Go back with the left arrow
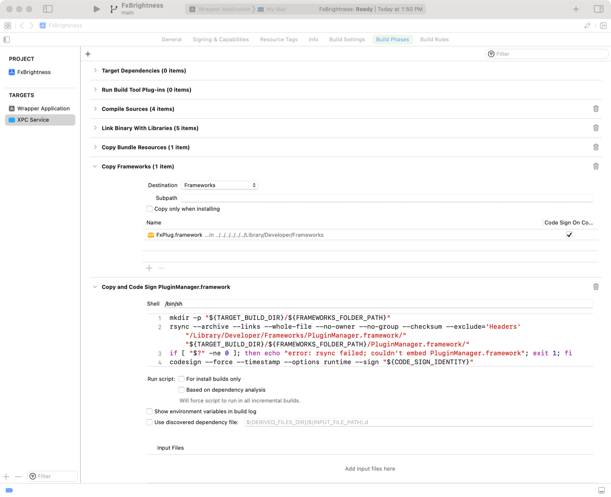The height and width of the screenshot is (497, 611). (x=22, y=25)
